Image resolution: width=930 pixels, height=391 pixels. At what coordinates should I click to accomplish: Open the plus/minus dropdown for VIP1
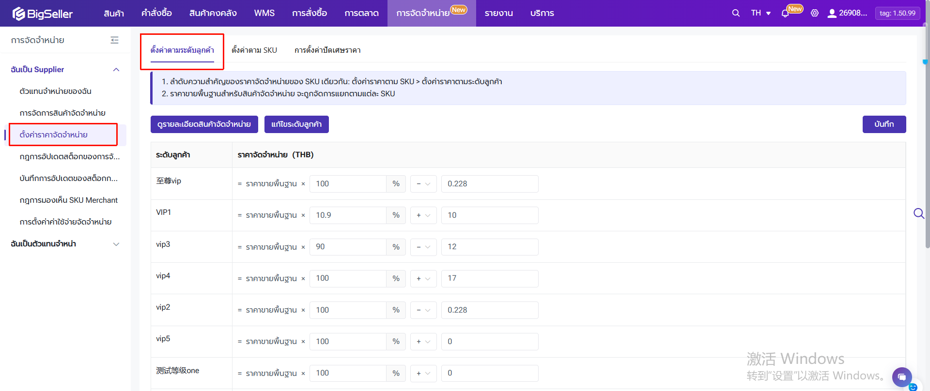[x=423, y=215]
